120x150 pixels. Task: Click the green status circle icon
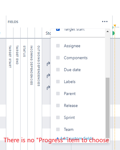coord(113,33)
